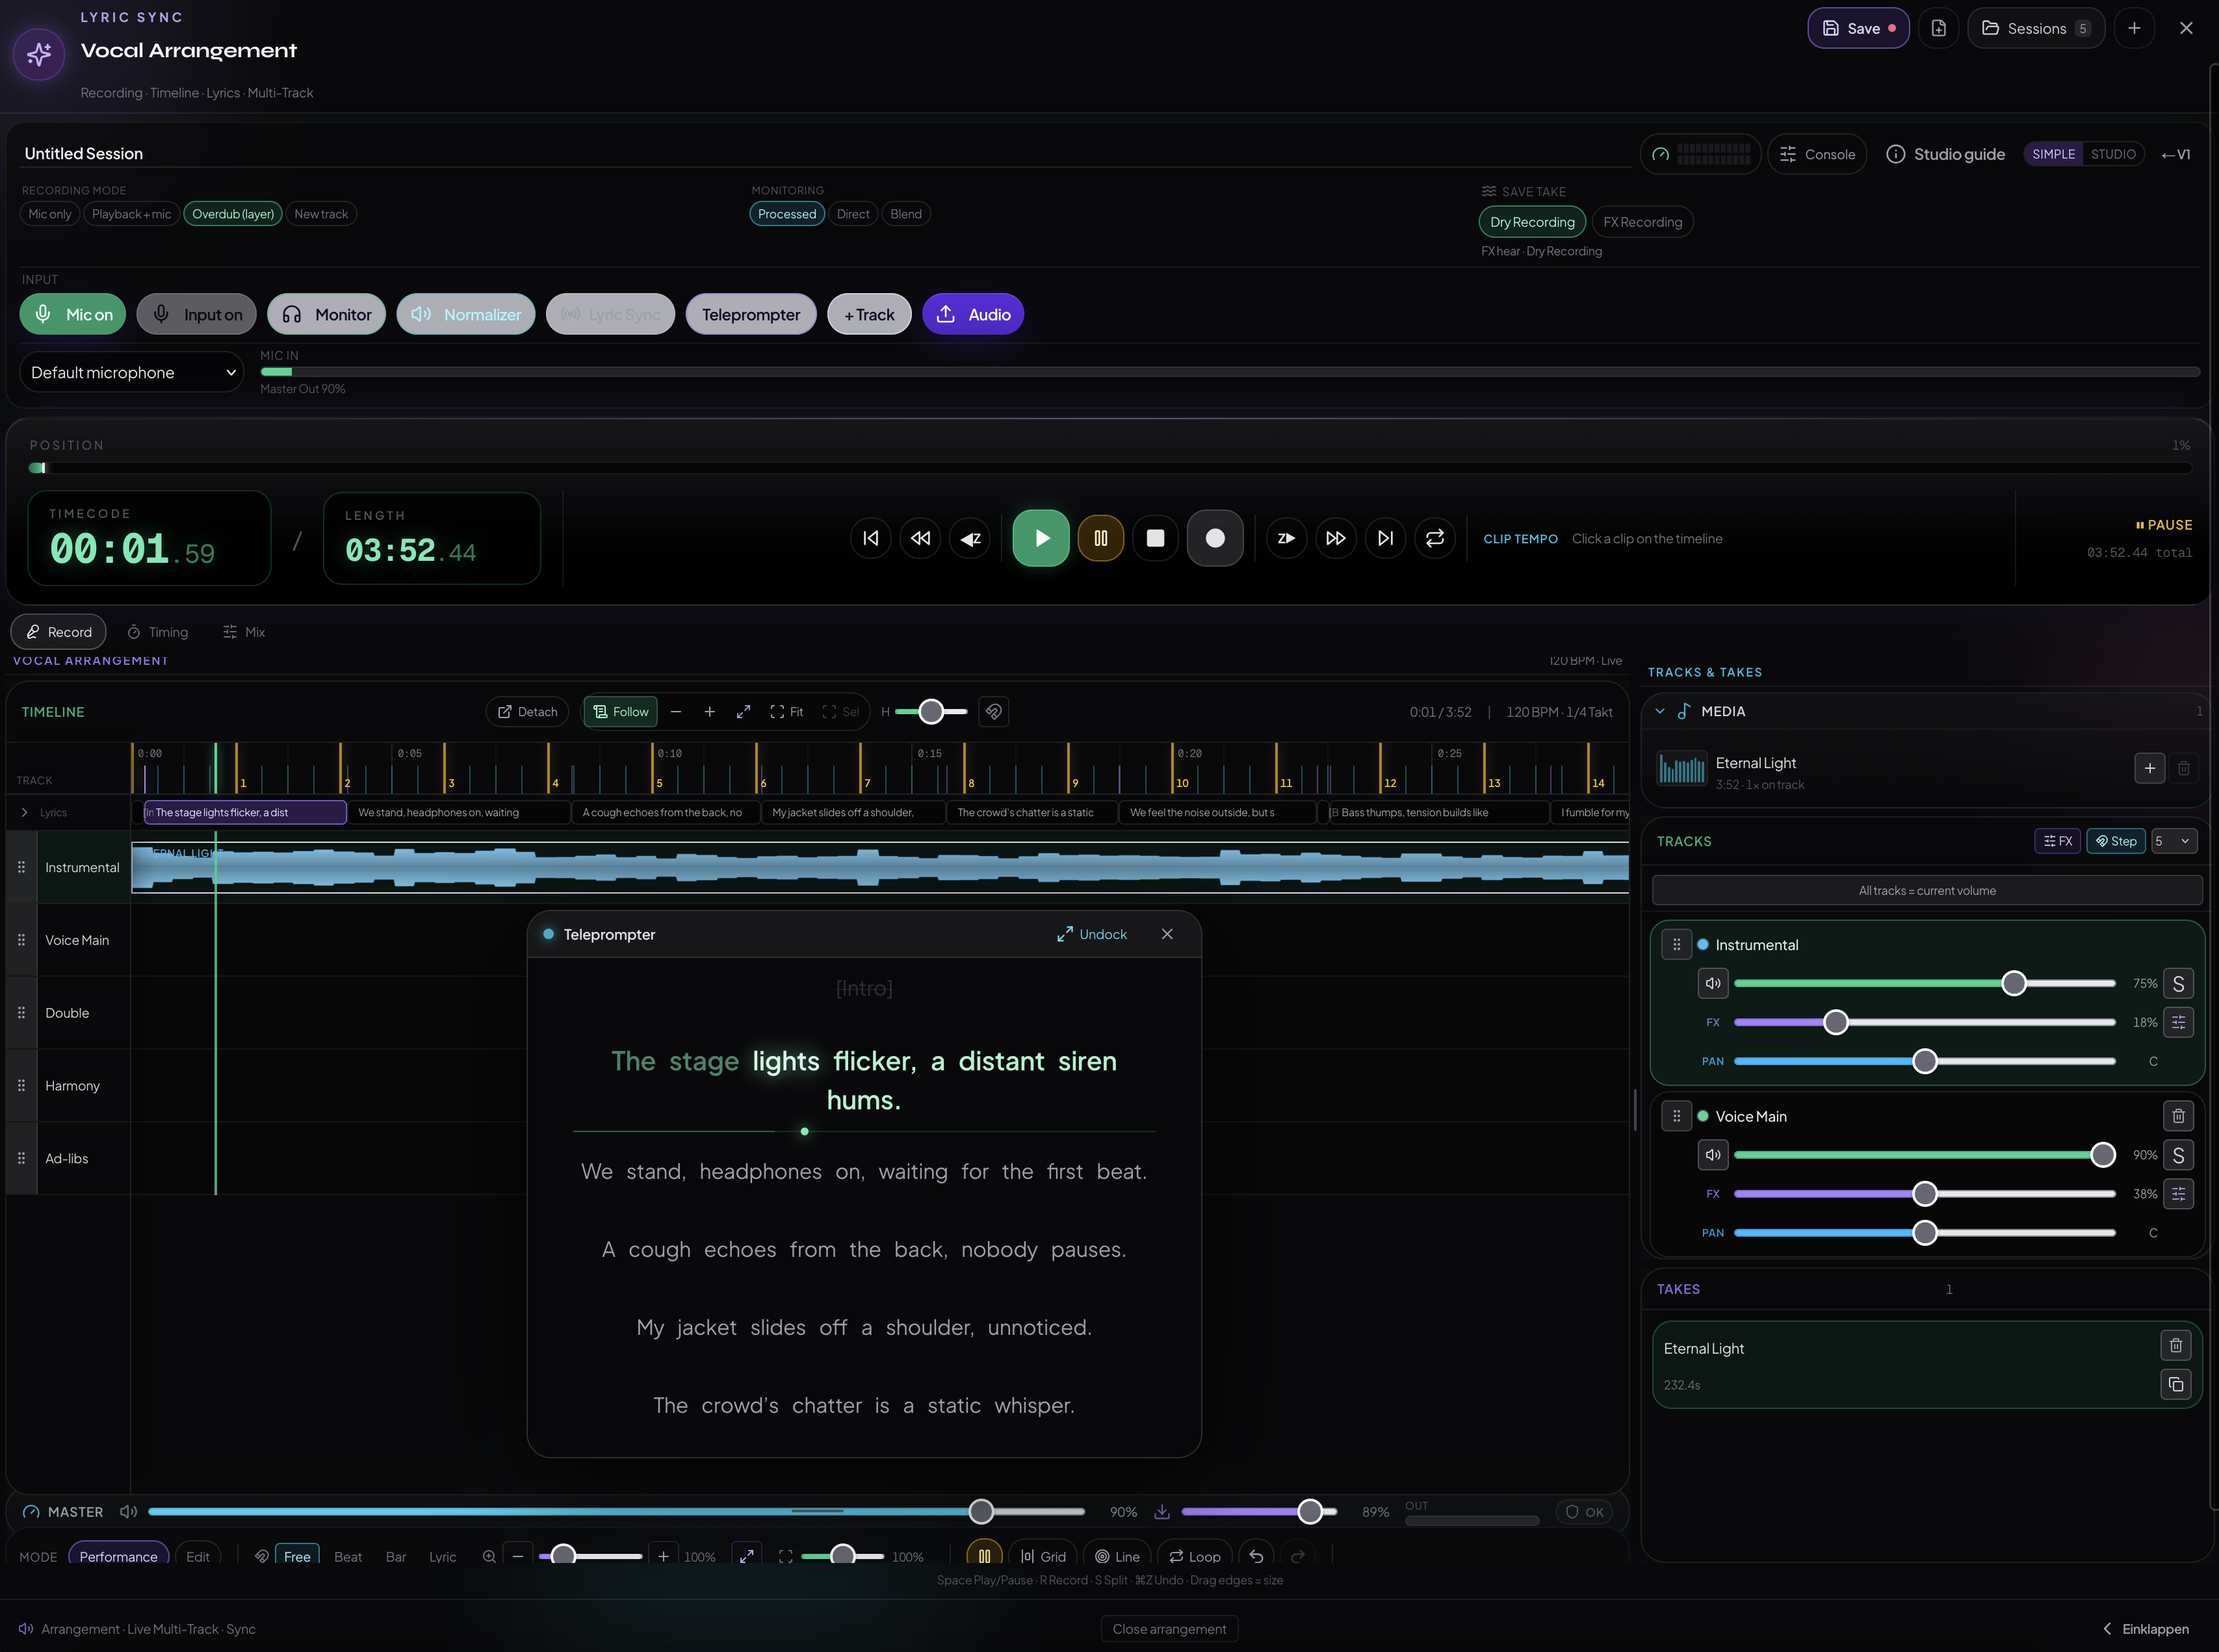
Task: Click the master export download icon
Action: pyautogui.click(x=1162, y=1512)
